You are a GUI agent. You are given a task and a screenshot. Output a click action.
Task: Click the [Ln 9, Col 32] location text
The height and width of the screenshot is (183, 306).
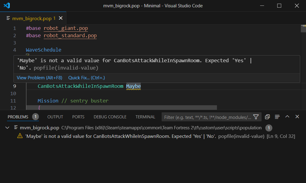pyautogui.click(x=281, y=136)
